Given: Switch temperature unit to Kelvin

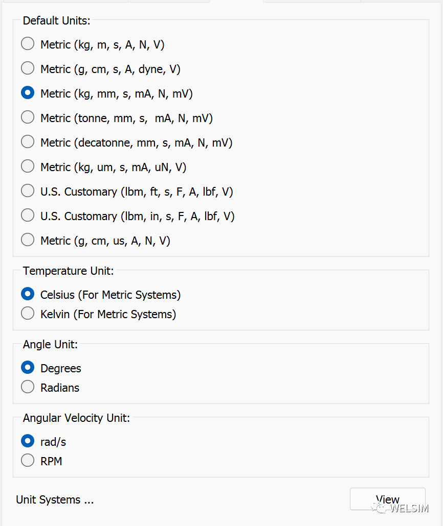Looking at the screenshot, I should pyautogui.click(x=28, y=314).
